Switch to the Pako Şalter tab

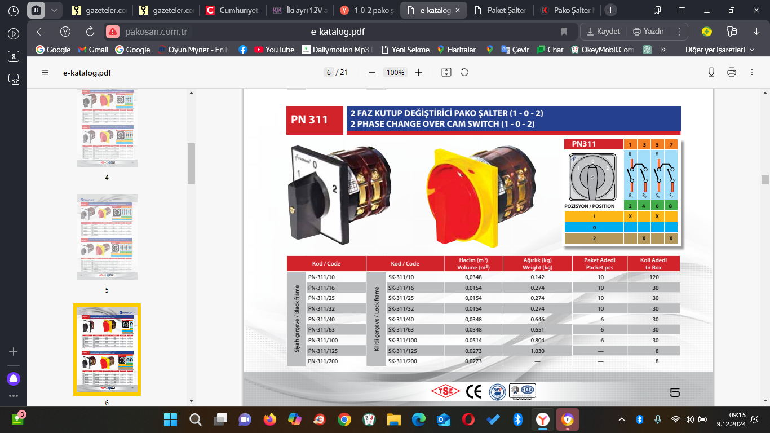tap(566, 10)
